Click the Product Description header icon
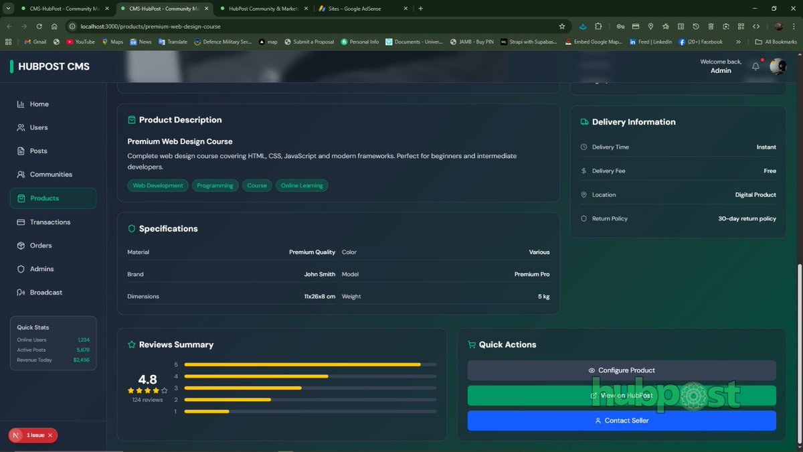Image resolution: width=803 pixels, height=452 pixels. [132, 120]
